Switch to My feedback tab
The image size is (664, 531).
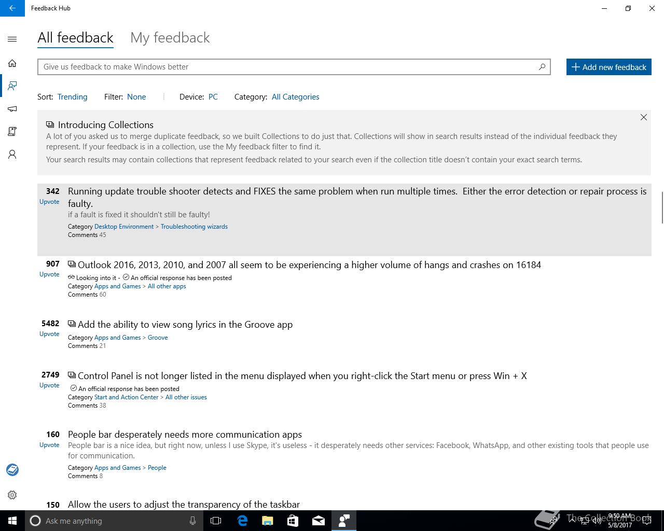point(170,38)
